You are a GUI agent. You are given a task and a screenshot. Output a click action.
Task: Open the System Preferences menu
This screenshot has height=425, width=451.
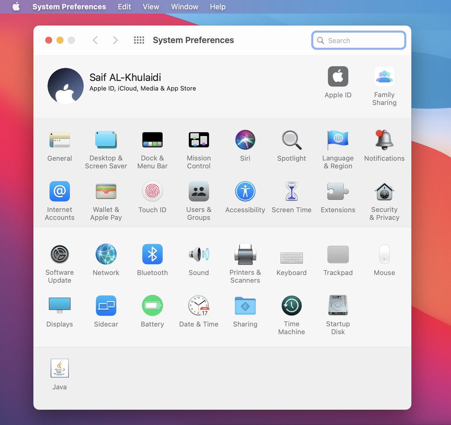pos(69,7)
